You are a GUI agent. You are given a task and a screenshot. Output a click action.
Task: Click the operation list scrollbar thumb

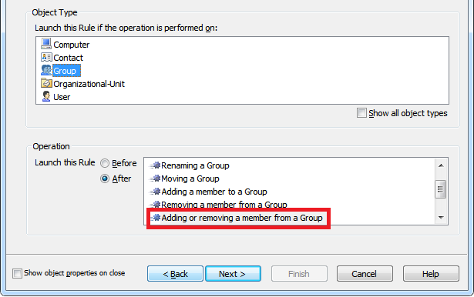[440, 189]
